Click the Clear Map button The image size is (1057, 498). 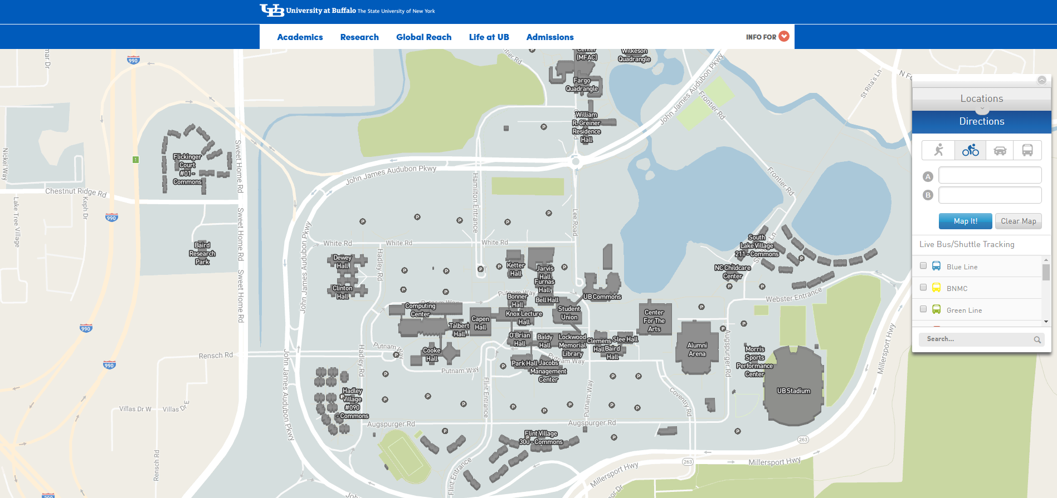coord(1018,221)
